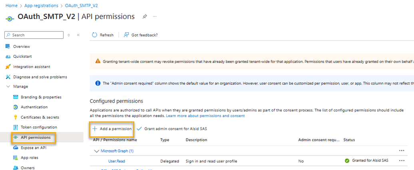Click App registrations breadcrumb
This screenshot has height=170, width=414.
coord(41,6)
